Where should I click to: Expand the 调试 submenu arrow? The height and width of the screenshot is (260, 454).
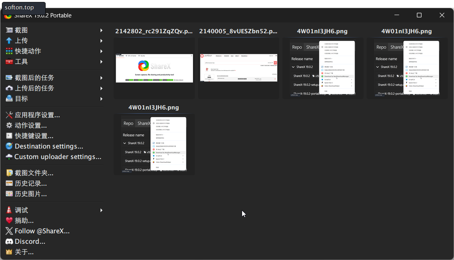tap(101, 210)
